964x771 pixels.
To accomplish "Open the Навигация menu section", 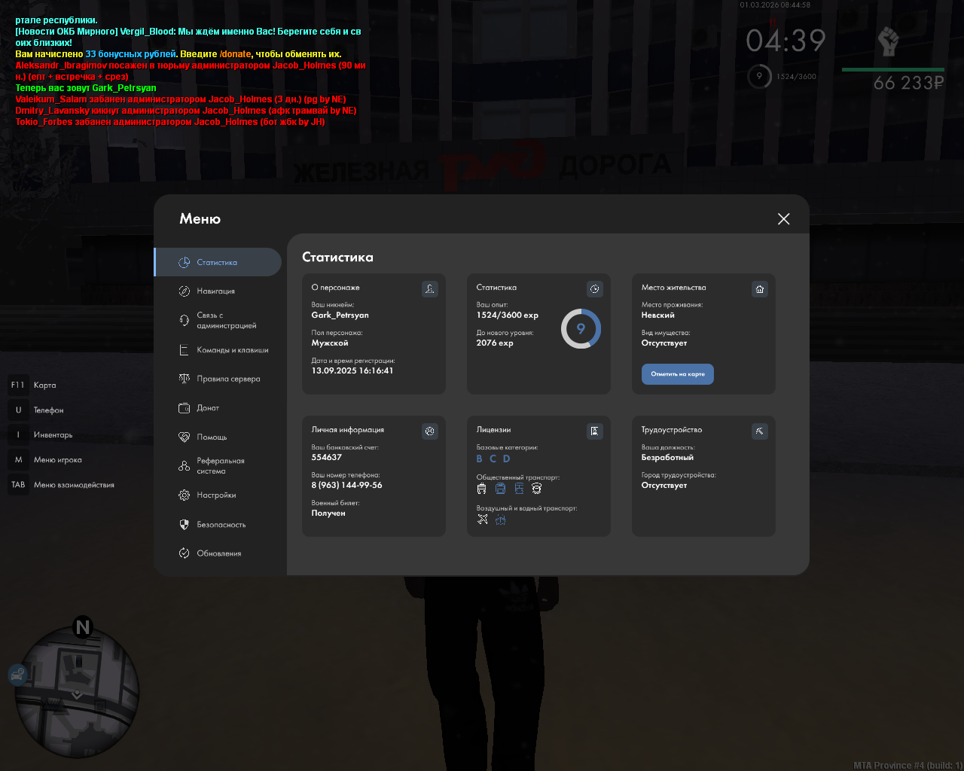I will [x=216, y=291].
